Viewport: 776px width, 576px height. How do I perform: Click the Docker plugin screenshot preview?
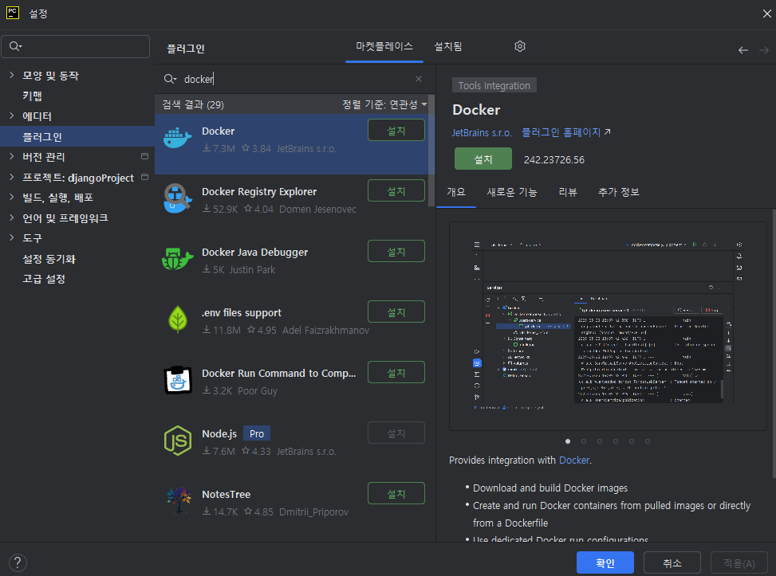tap(608, 327)
